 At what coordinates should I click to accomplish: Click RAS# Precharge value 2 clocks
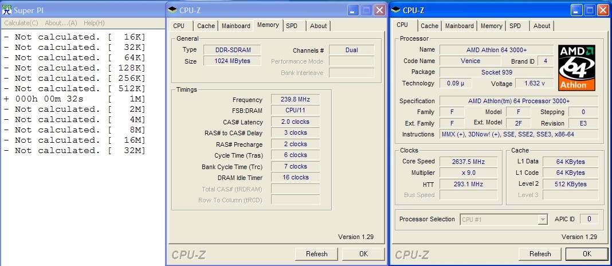[296, 144]
